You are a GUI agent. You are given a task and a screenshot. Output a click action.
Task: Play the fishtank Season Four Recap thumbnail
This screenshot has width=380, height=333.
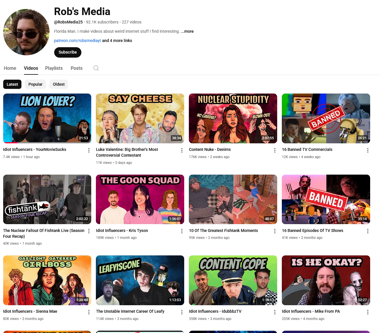47,199
